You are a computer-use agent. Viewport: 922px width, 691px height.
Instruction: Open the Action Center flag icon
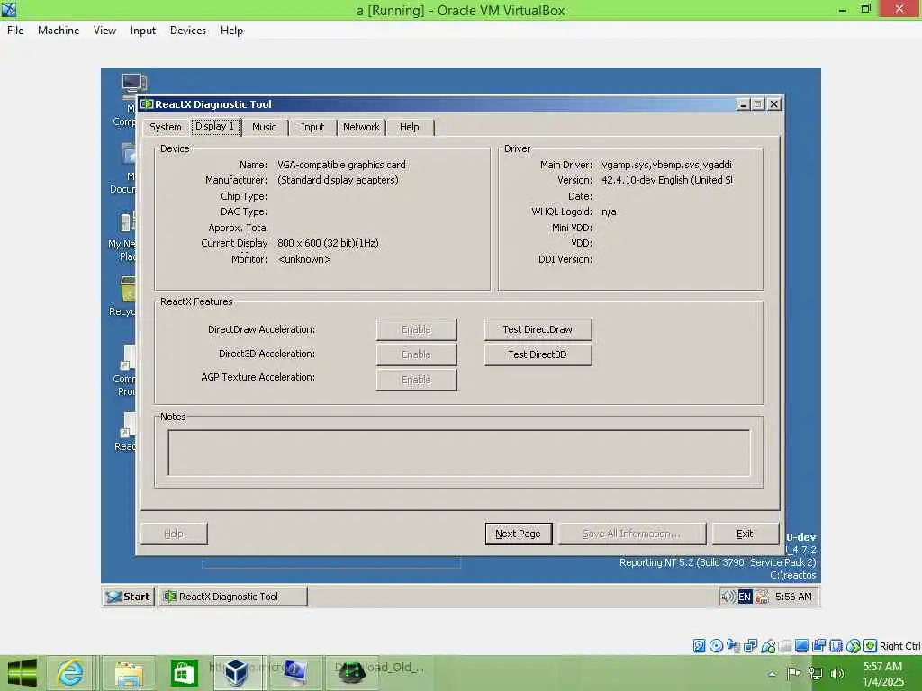(794, 673)
